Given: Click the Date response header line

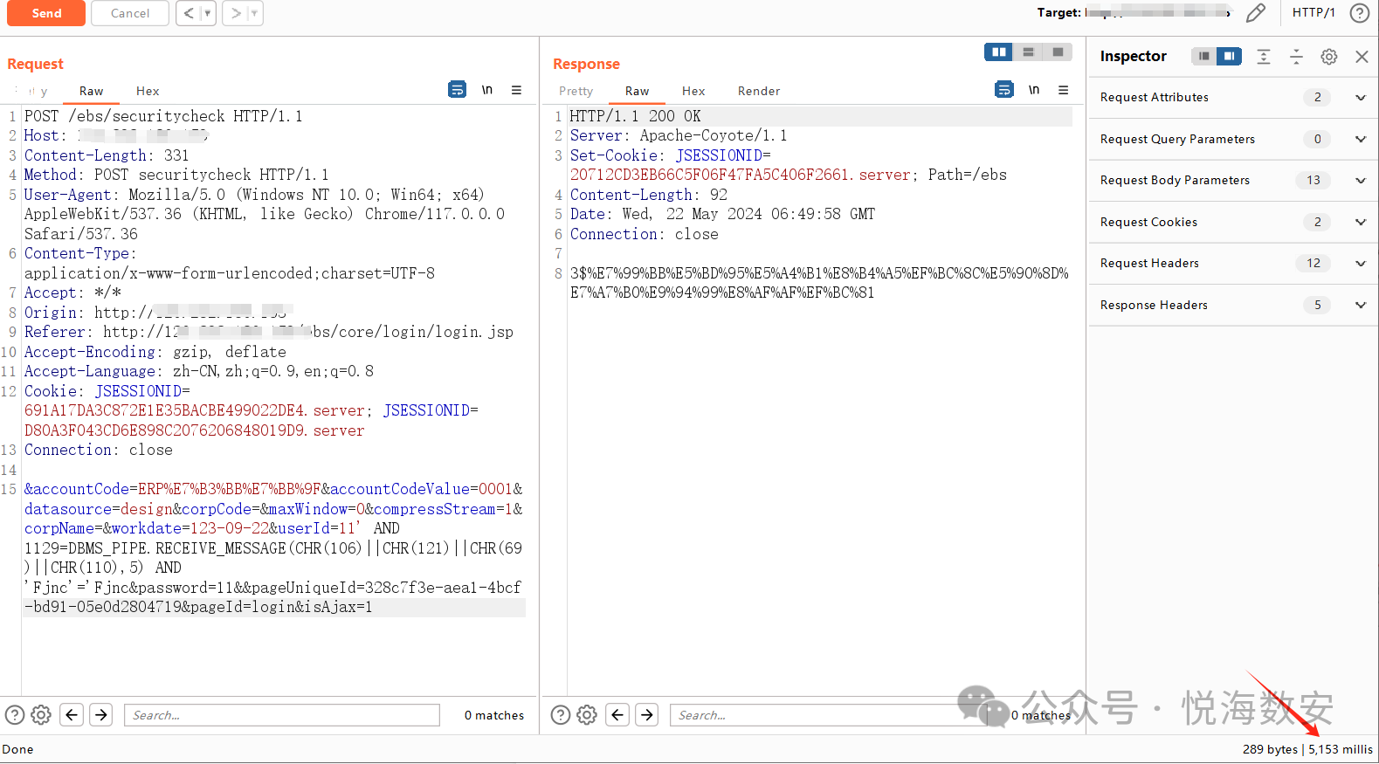Looking at the screenshot, I should [x=722, y=214].
